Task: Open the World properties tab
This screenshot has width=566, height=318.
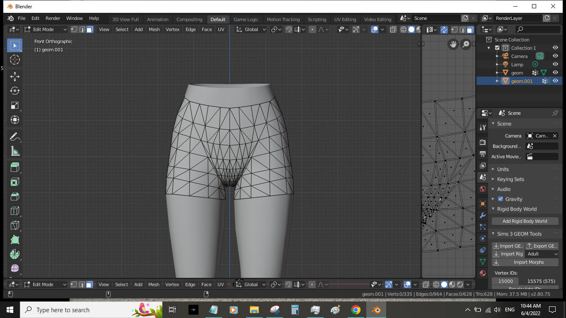Action: (x=482, y=189)
